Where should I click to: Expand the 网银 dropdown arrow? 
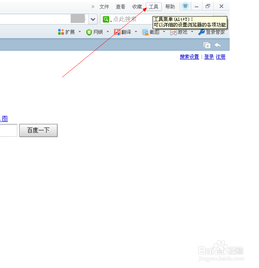108,32
